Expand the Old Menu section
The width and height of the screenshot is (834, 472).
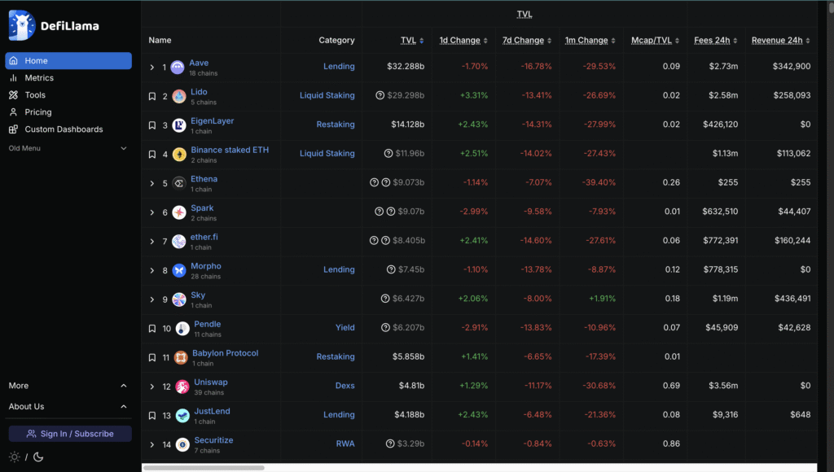pyautogui.click(x=124, y=148)
